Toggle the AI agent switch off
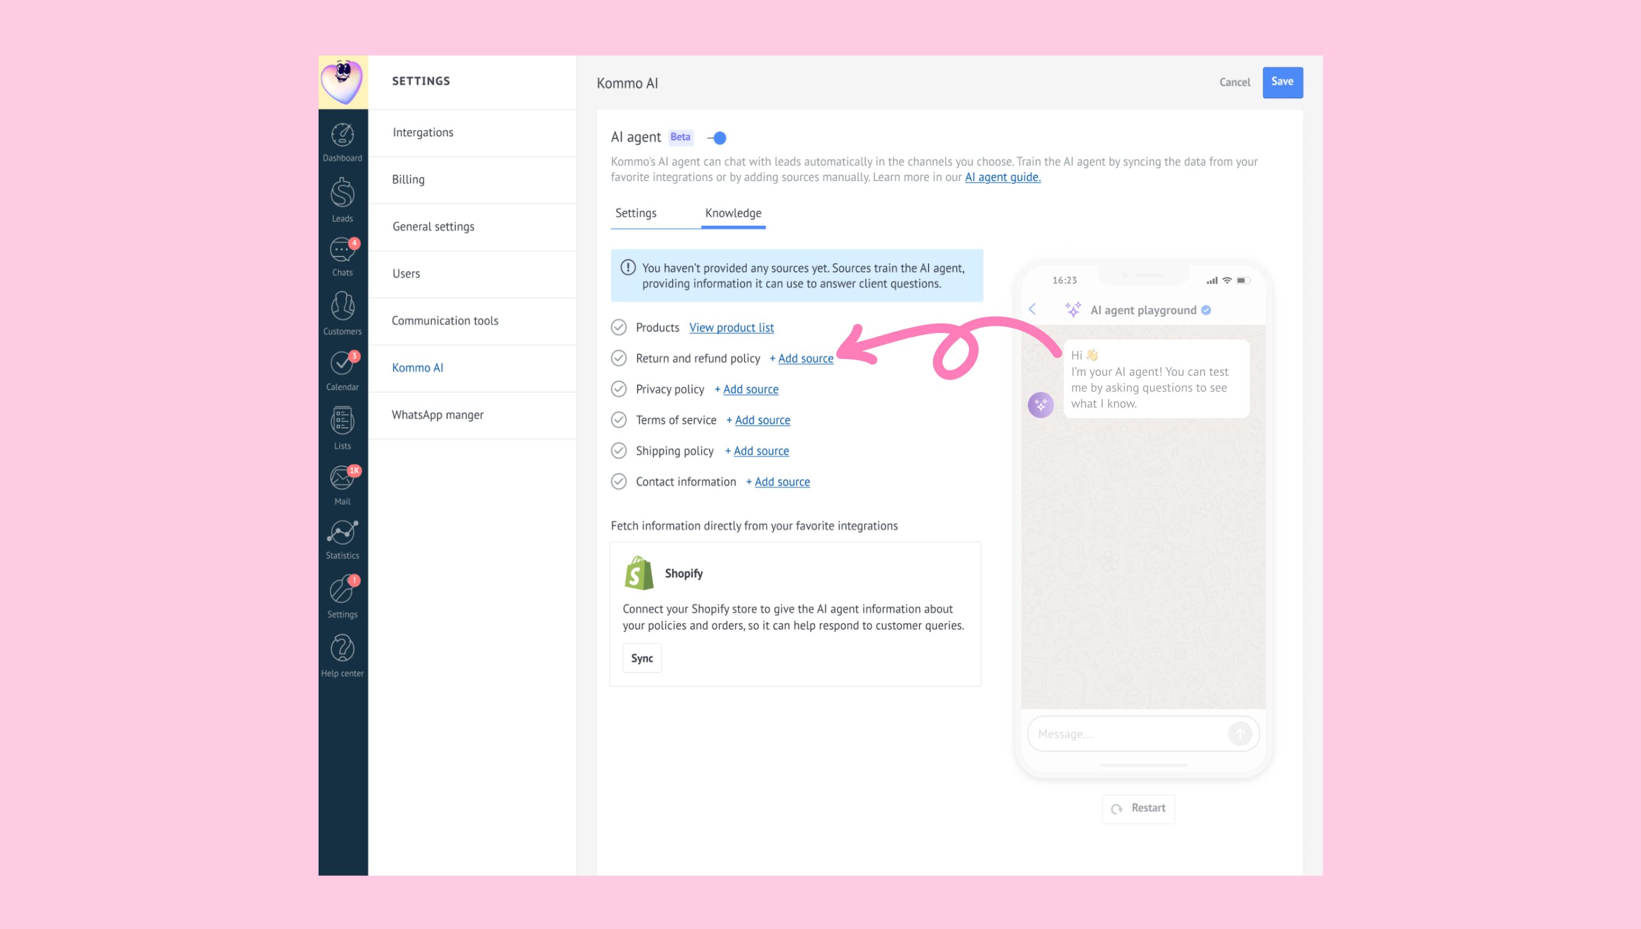 pos(717,138)
